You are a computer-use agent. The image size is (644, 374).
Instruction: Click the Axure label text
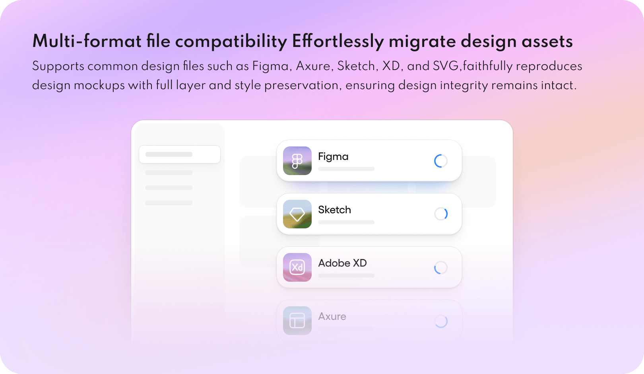click(332, 317)
